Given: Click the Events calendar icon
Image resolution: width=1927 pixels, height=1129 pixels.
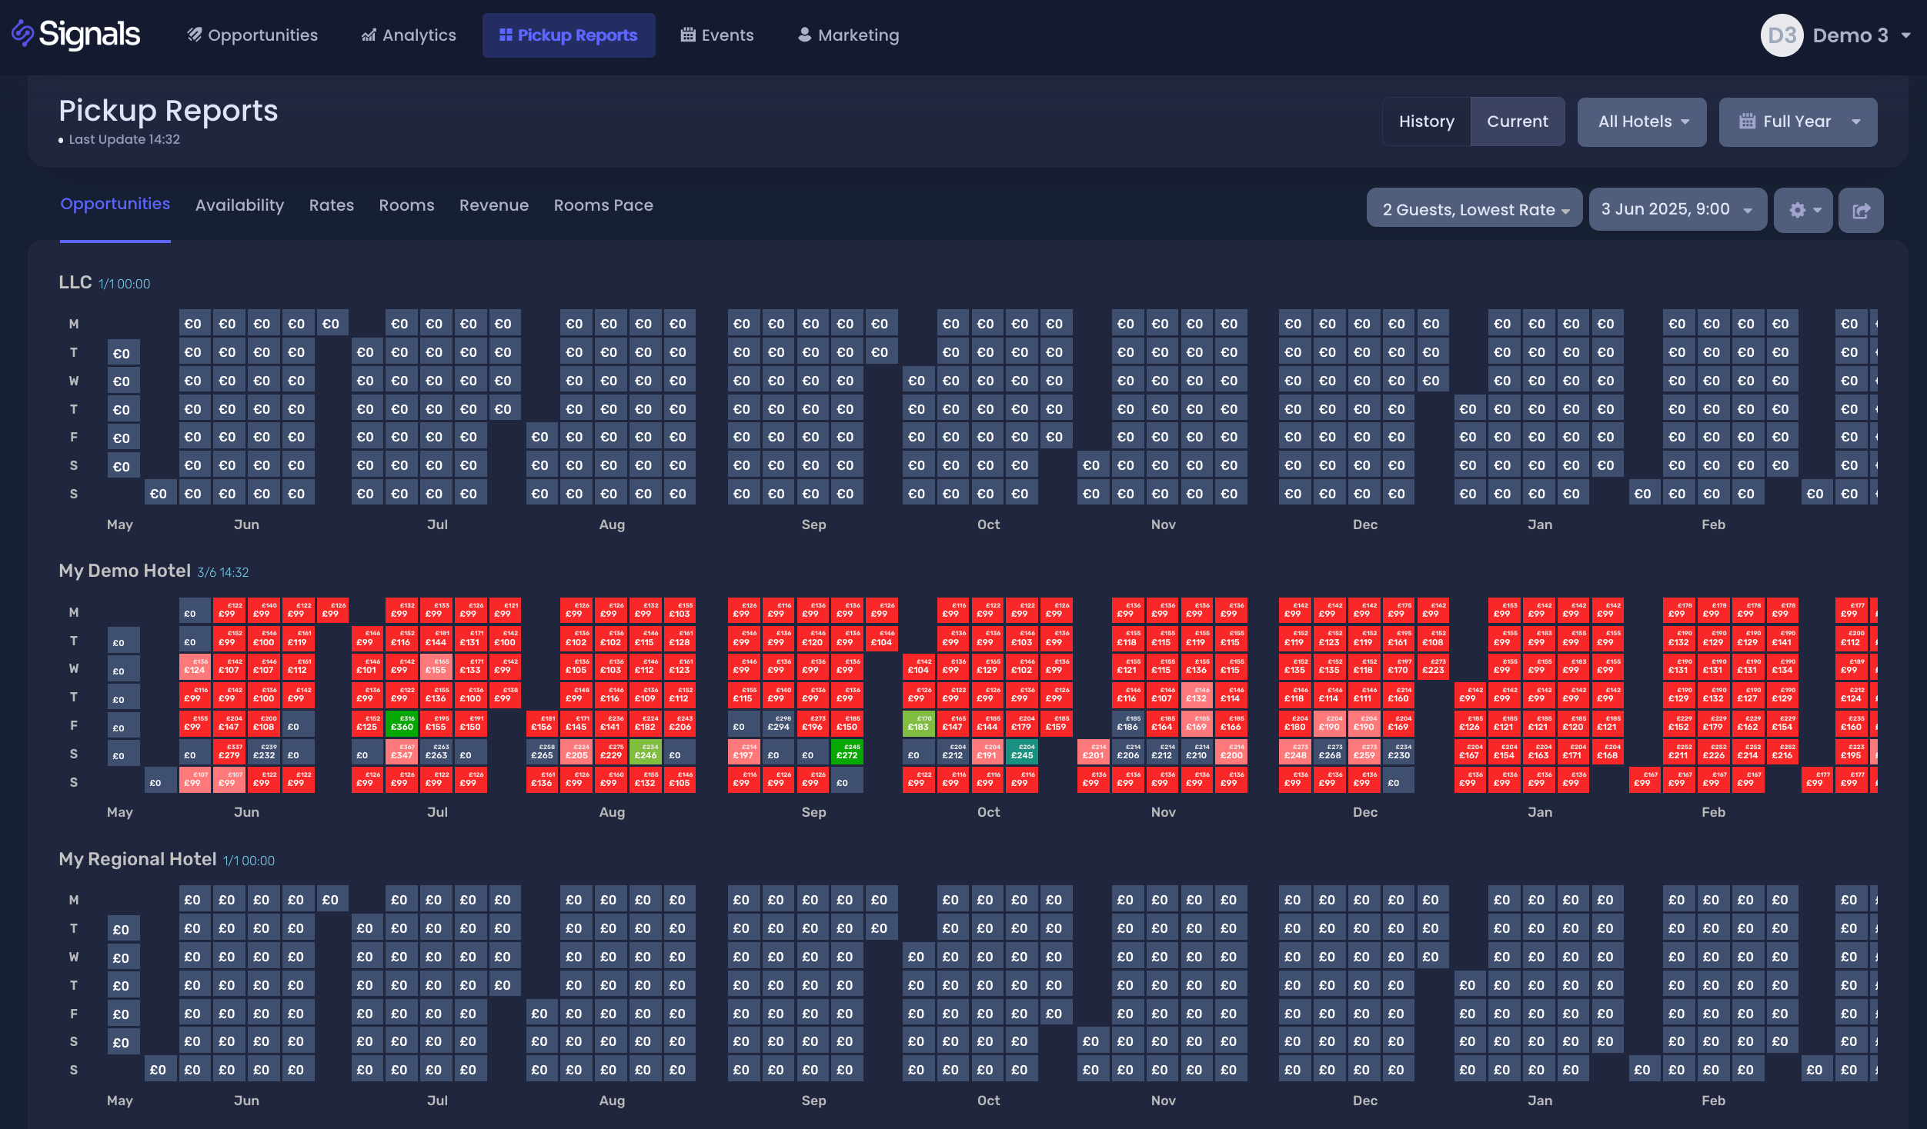Looking at the screenshot, I should [x=688, y=35].
